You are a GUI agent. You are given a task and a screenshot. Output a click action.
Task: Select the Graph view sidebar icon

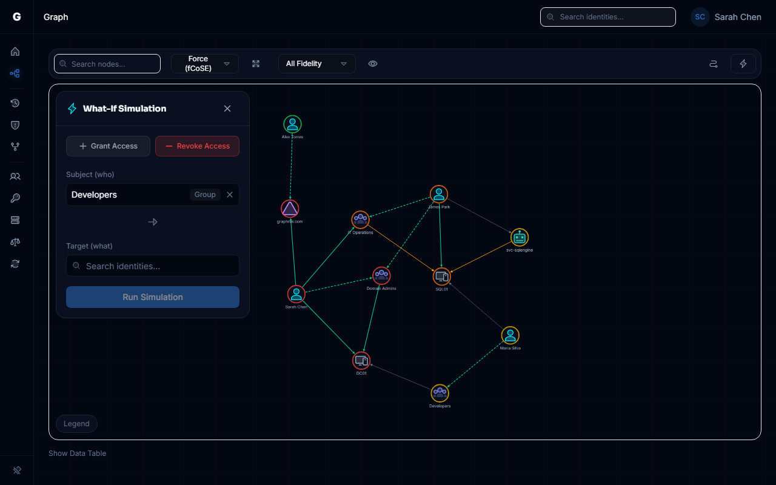tap(15, 73)
